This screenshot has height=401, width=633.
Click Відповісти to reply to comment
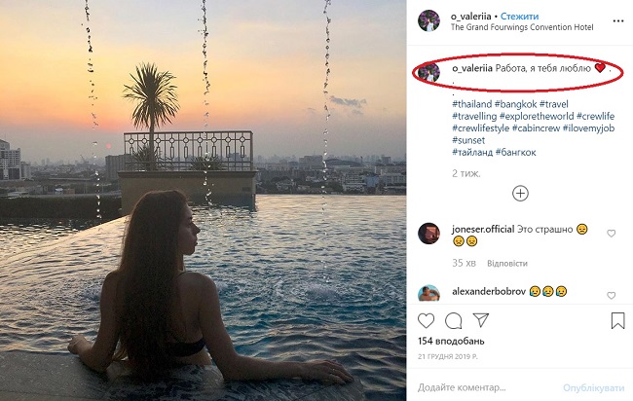pos(507,263)
